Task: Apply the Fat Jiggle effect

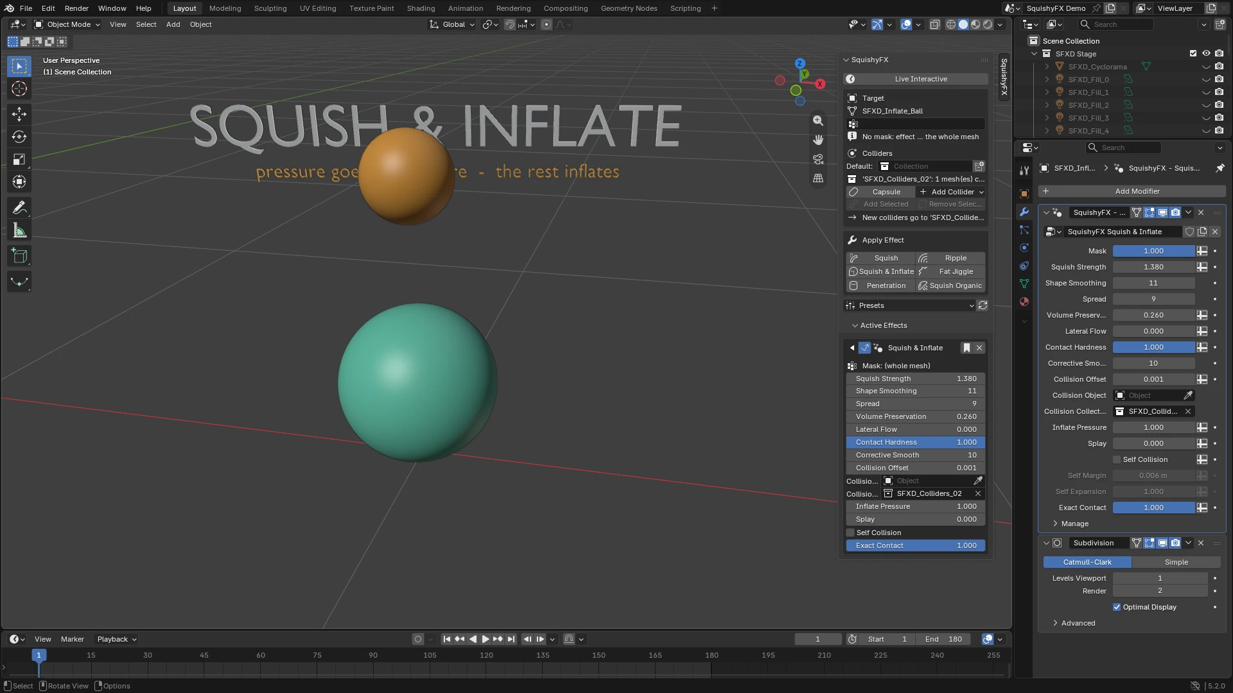Action: click(950, 271)
